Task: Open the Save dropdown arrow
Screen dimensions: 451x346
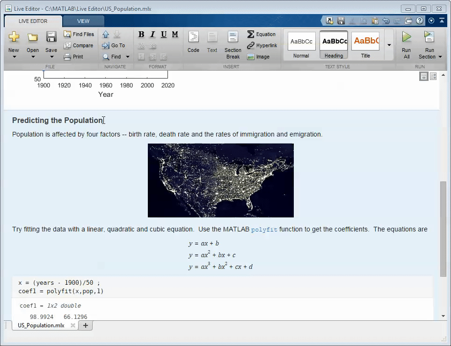Action: pos(51,57)
